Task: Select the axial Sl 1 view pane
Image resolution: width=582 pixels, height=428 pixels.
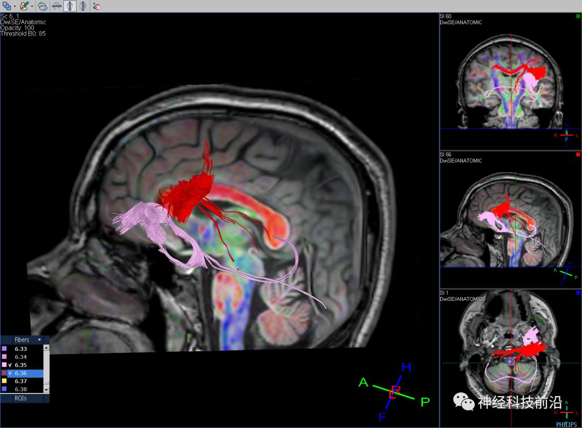Action: pos(510,358)
